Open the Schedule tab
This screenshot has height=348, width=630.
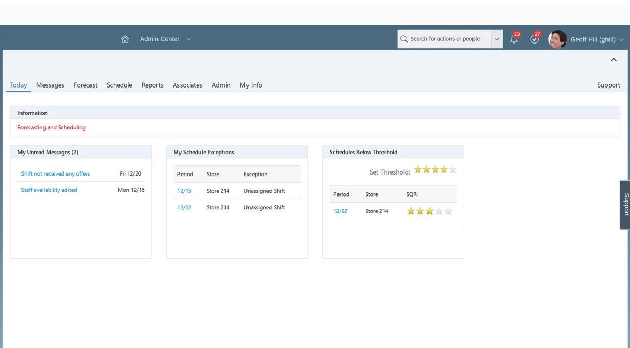[119, 85]
